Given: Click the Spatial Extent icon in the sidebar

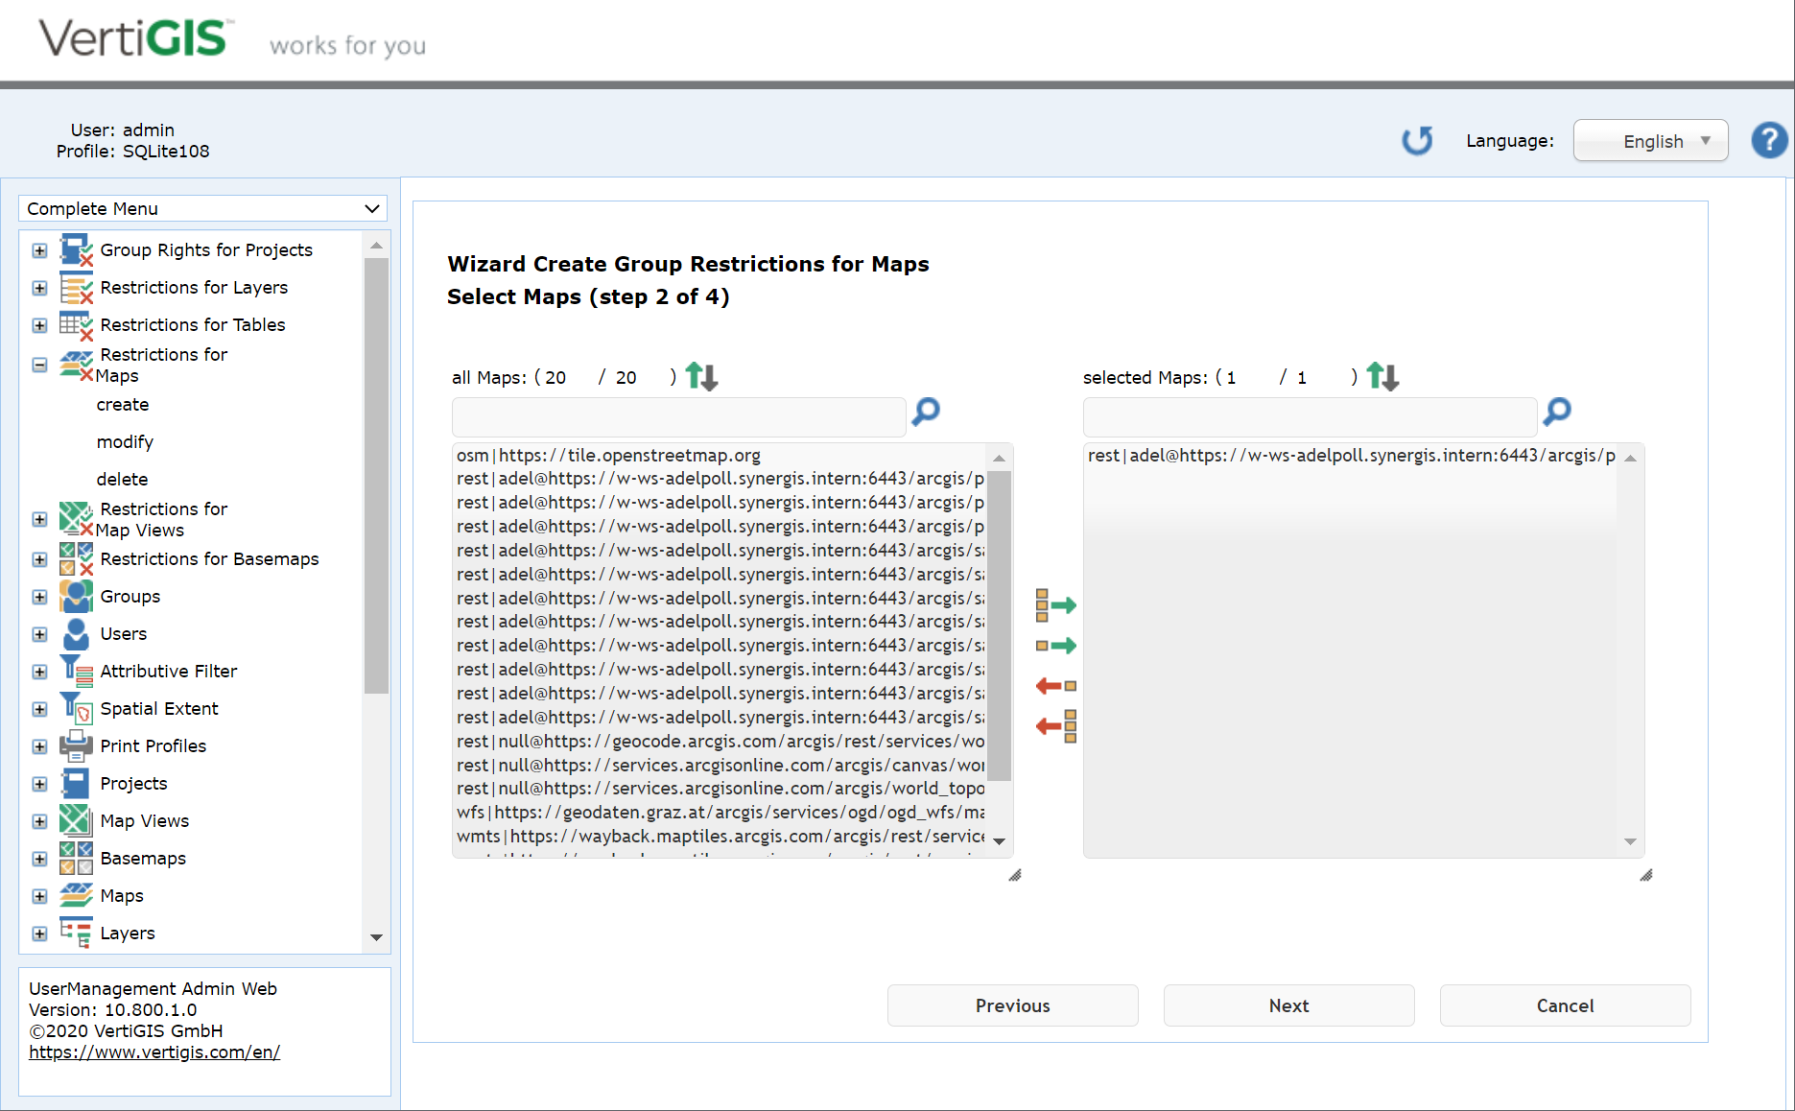Looking at the screenshot, I should click(76, 708).
